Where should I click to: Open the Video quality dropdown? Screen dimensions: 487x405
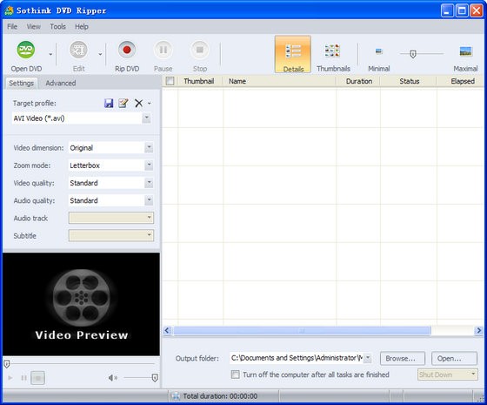coord(149,183)
